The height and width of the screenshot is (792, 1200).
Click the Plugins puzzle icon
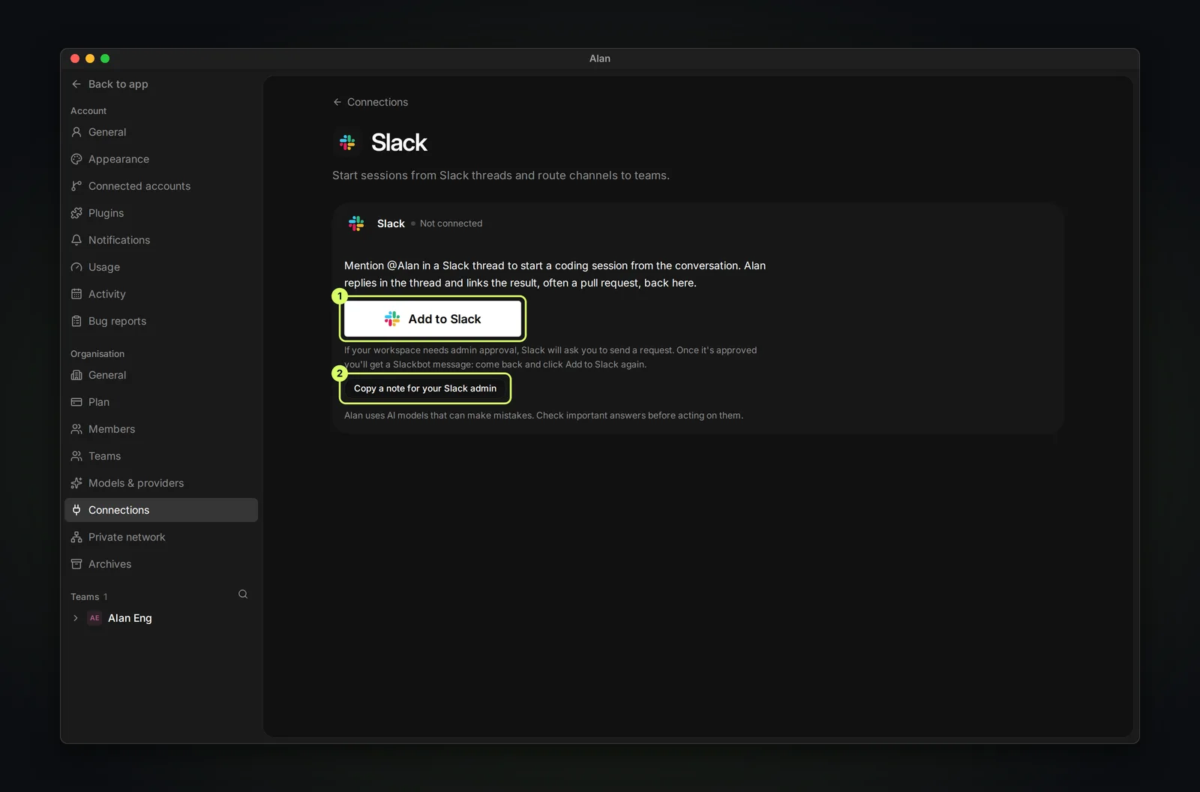click(76, 213)
